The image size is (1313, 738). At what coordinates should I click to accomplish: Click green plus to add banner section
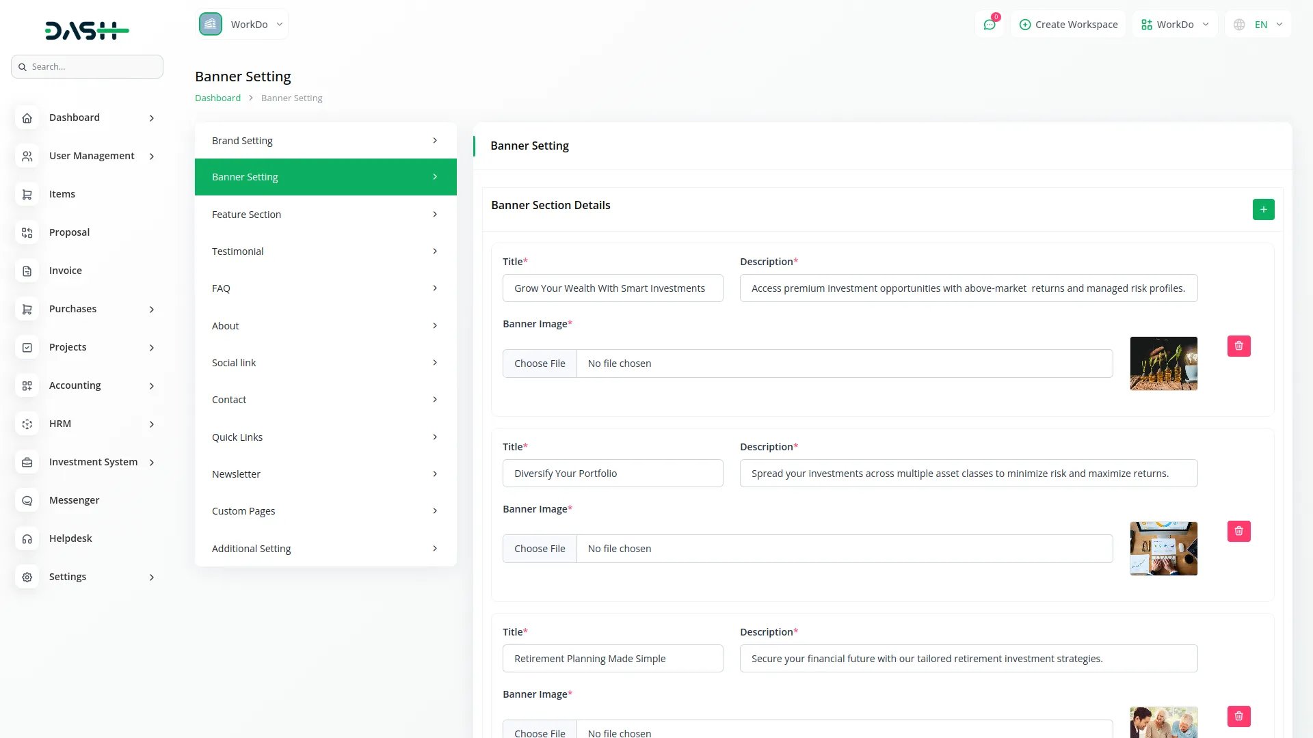coord(1263,210)
